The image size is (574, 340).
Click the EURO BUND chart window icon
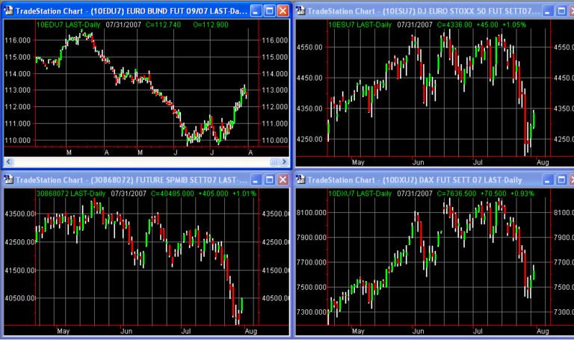tap(8, 10)
